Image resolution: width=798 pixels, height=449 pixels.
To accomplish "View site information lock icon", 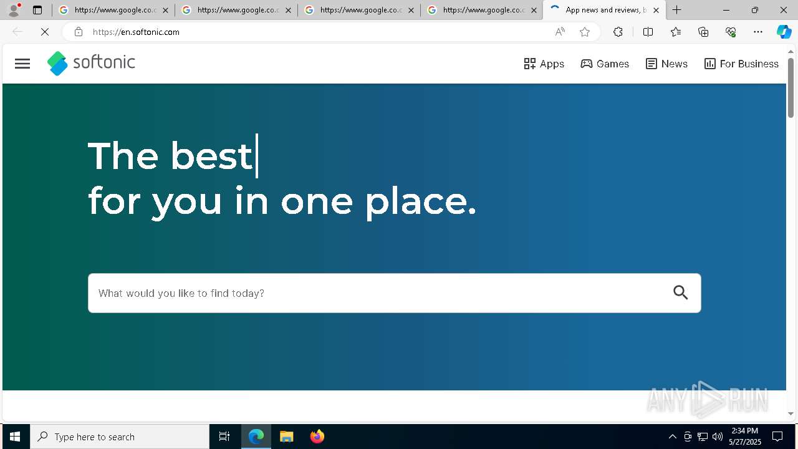I will (x=78, y=32).
